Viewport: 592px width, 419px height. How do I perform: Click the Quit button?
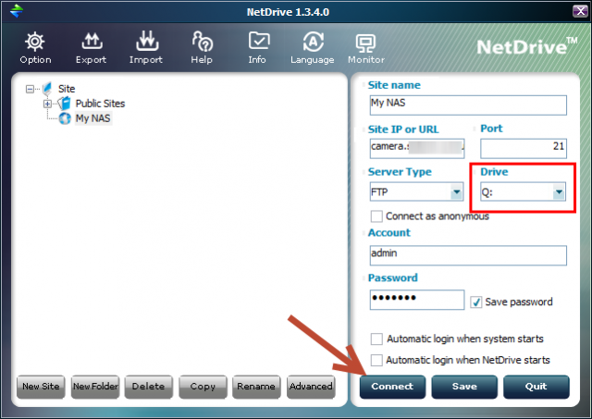[x=536, y=387]
